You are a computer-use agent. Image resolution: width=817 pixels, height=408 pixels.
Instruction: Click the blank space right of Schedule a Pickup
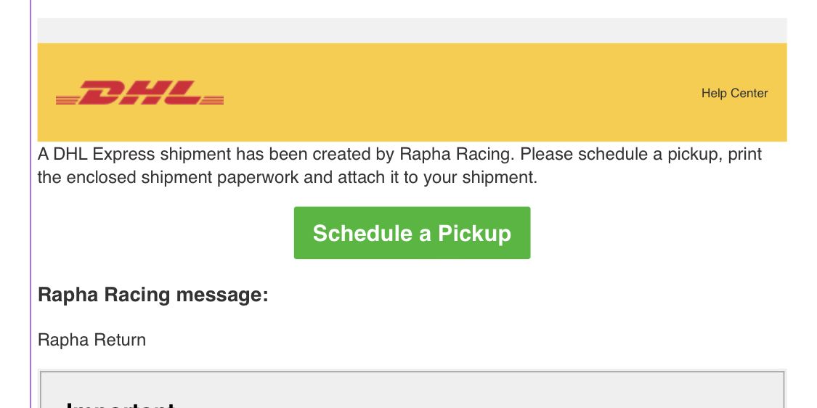click(x=654, y=233)
